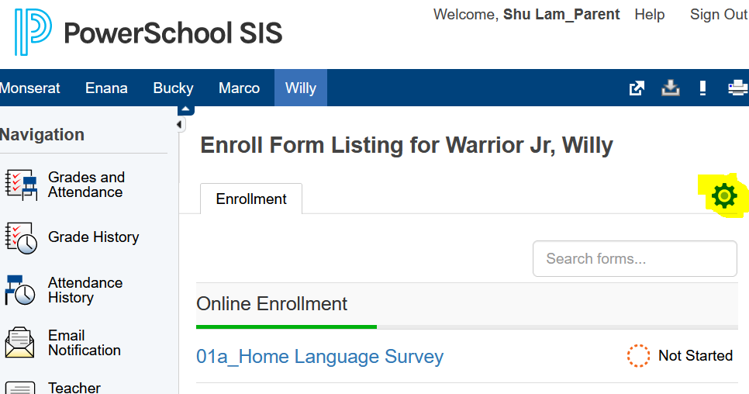749x394 pixels.
Task: Click the PowerSchool logo icon
Action: pos(32,32)
